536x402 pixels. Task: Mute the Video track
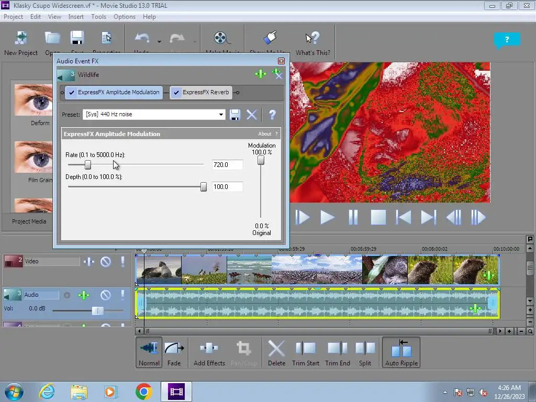pyautogui.click(x=106, y=262)
